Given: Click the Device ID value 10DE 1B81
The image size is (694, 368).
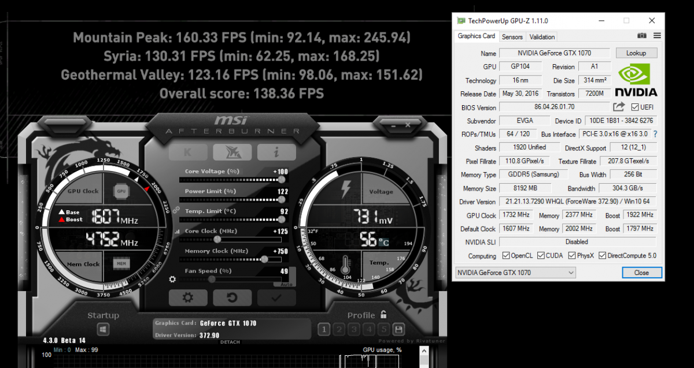Looking at the screenshot, I should tap(621, 121).
